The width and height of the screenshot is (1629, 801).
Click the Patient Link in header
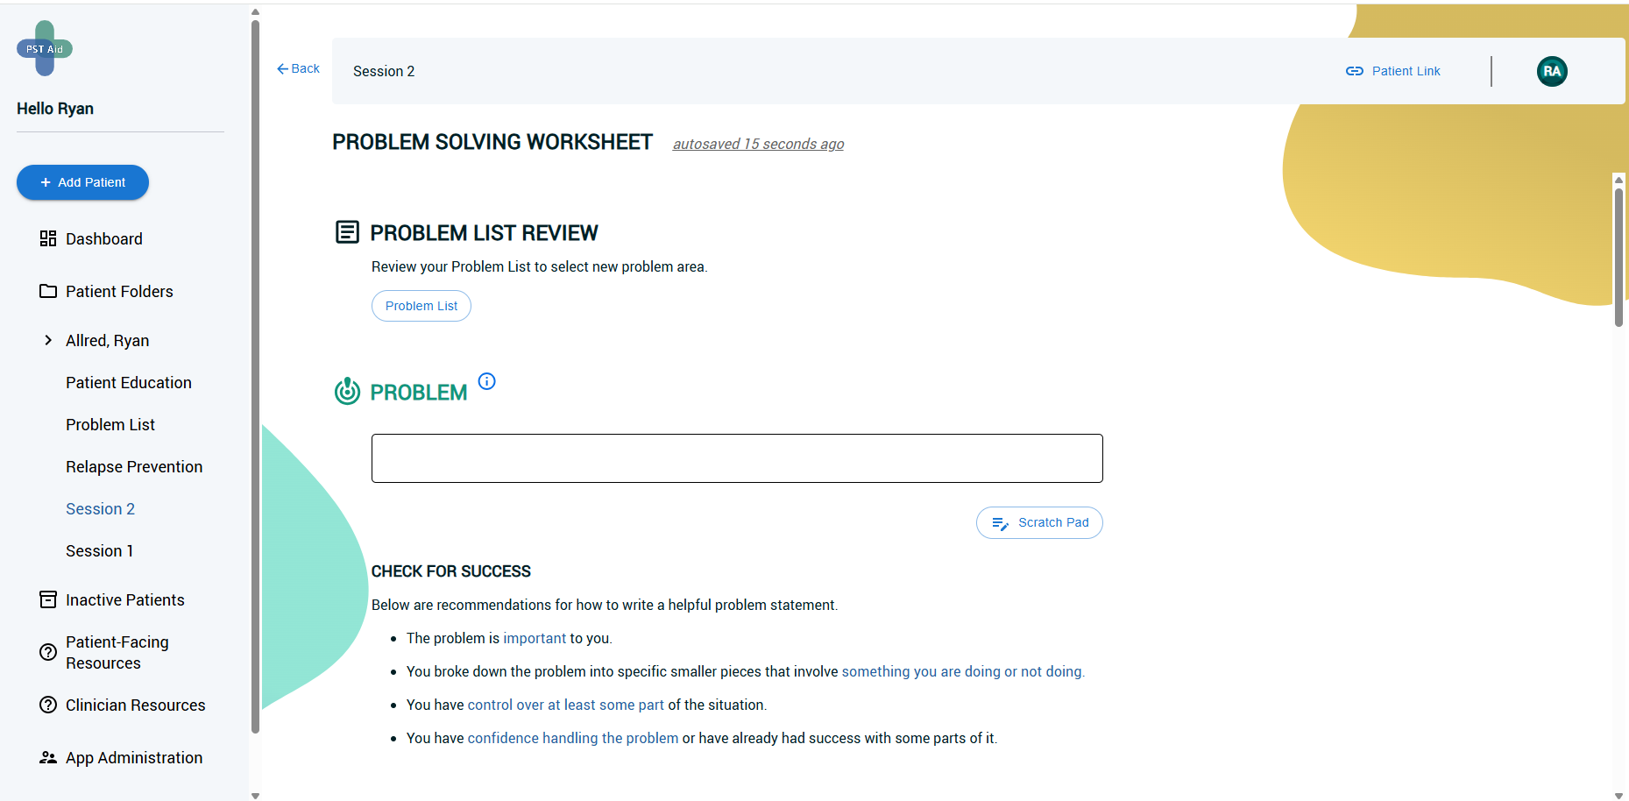[x=1393, y=71]
